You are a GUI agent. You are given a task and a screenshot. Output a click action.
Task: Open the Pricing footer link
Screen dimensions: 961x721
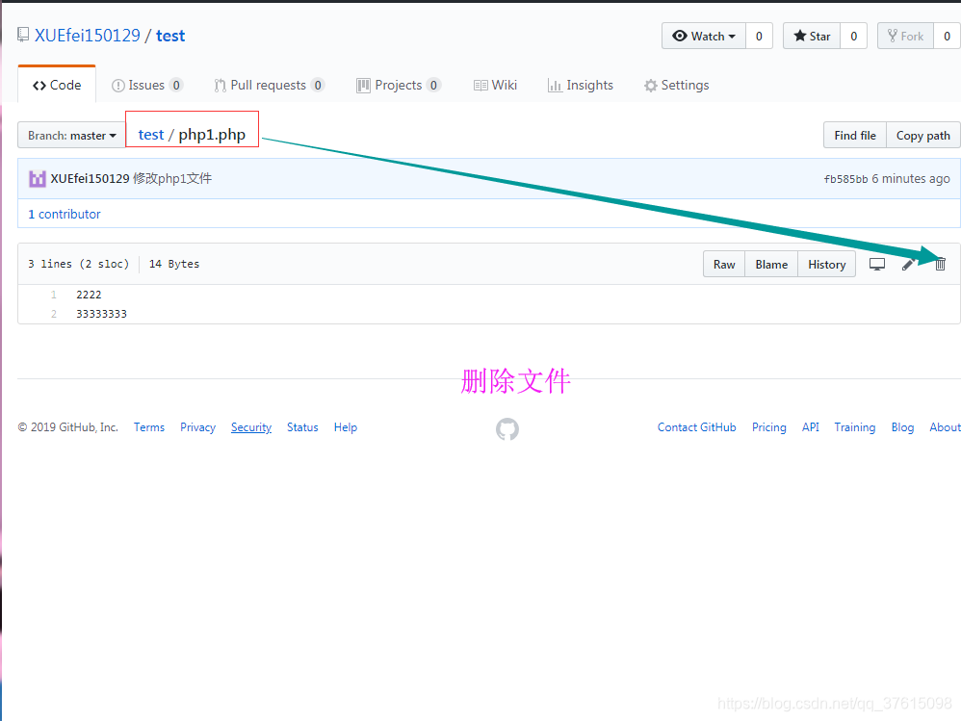click(x=768, y=427)
